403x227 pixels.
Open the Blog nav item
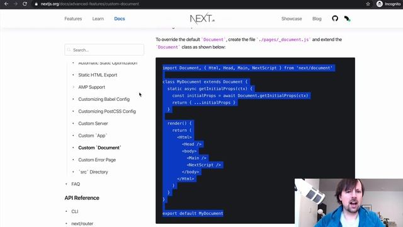(317, 19)
